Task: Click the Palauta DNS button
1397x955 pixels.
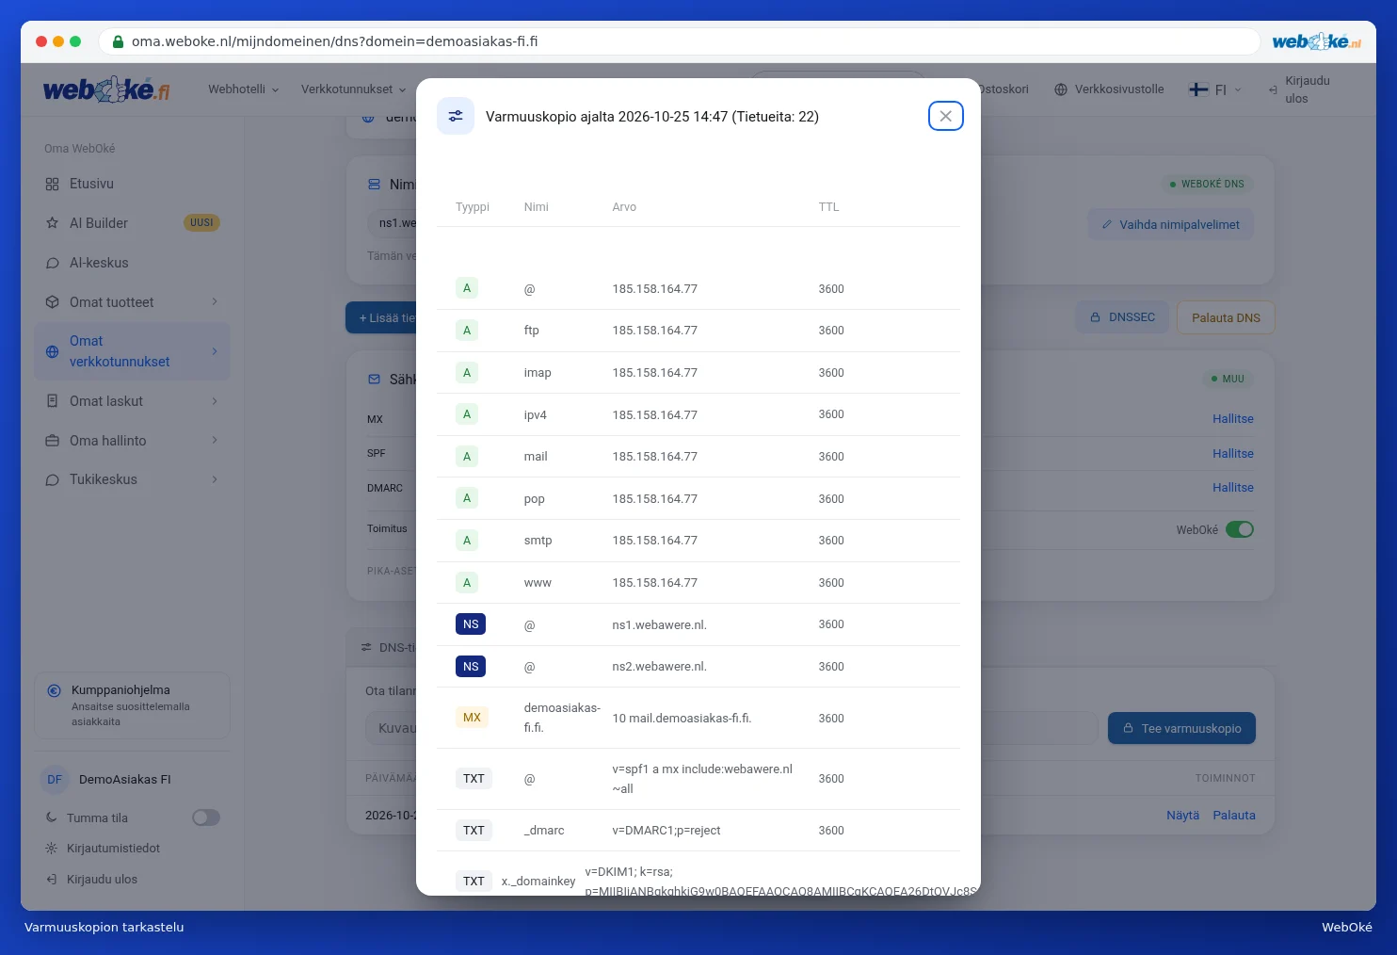Action: pos(1226,317)
